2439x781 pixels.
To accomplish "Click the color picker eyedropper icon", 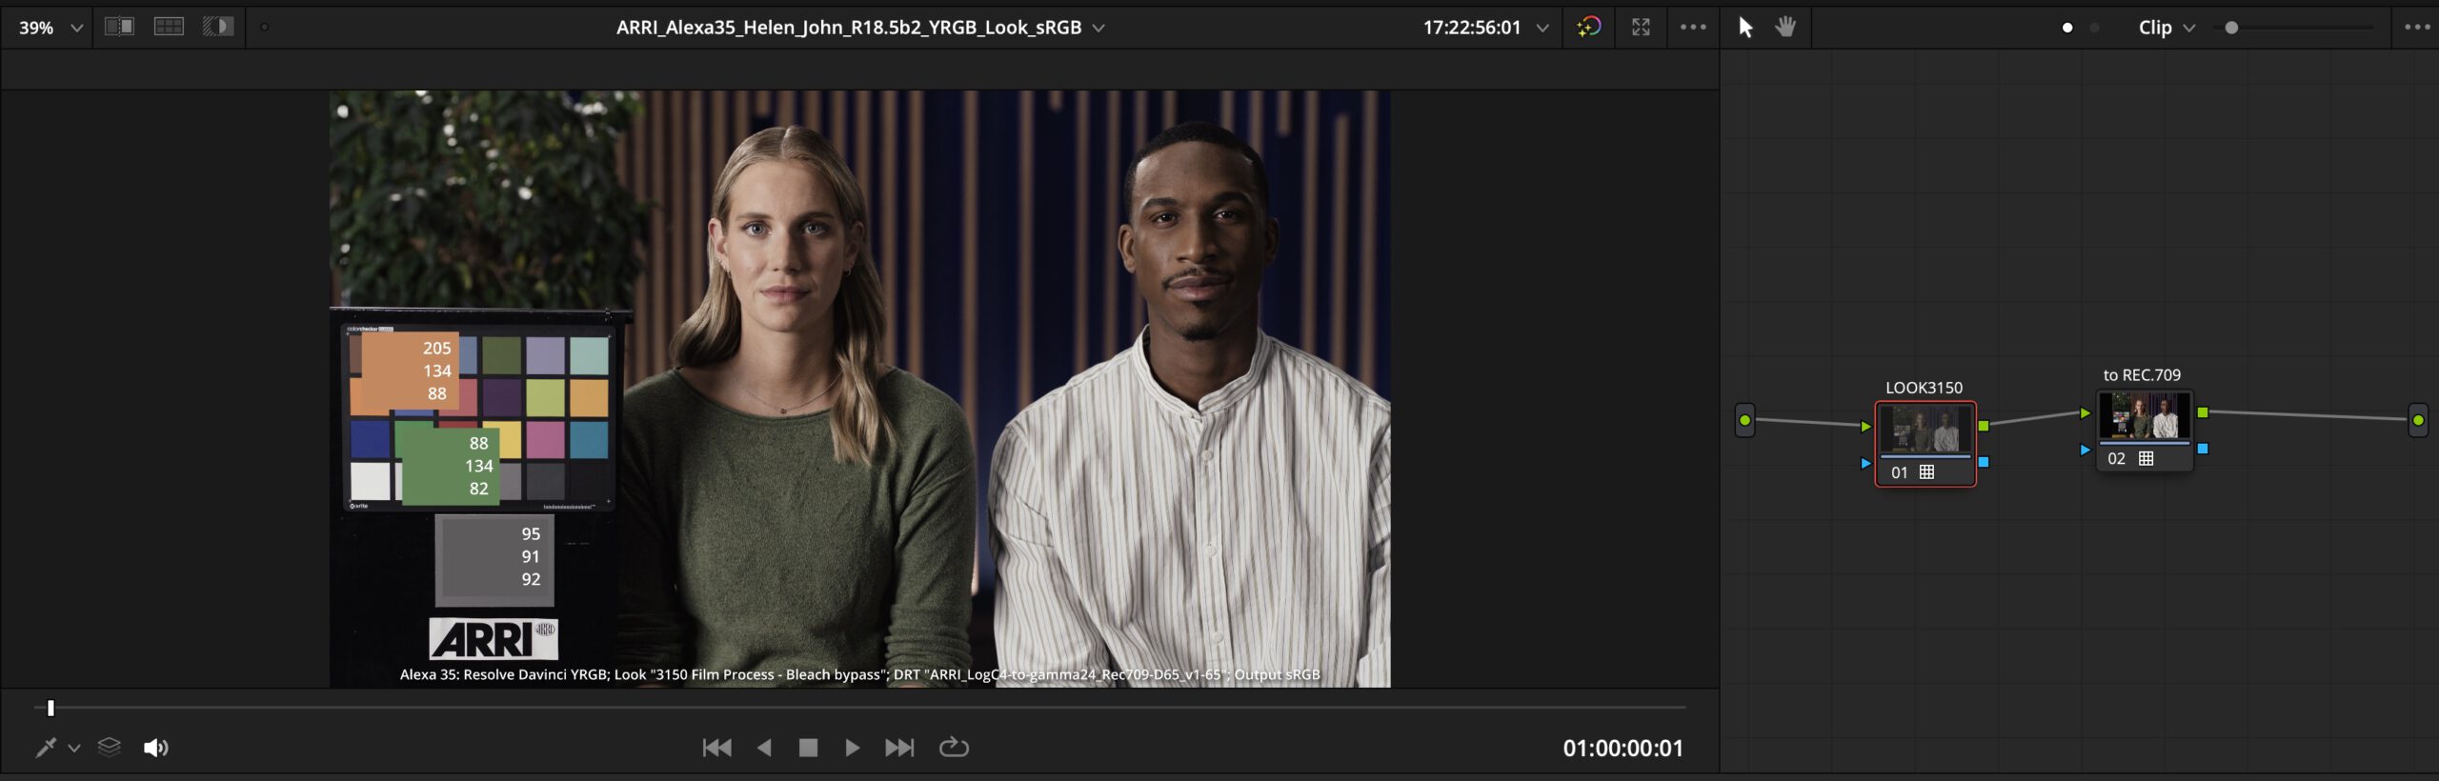I will pyautogui.click(x=45, y=748).
